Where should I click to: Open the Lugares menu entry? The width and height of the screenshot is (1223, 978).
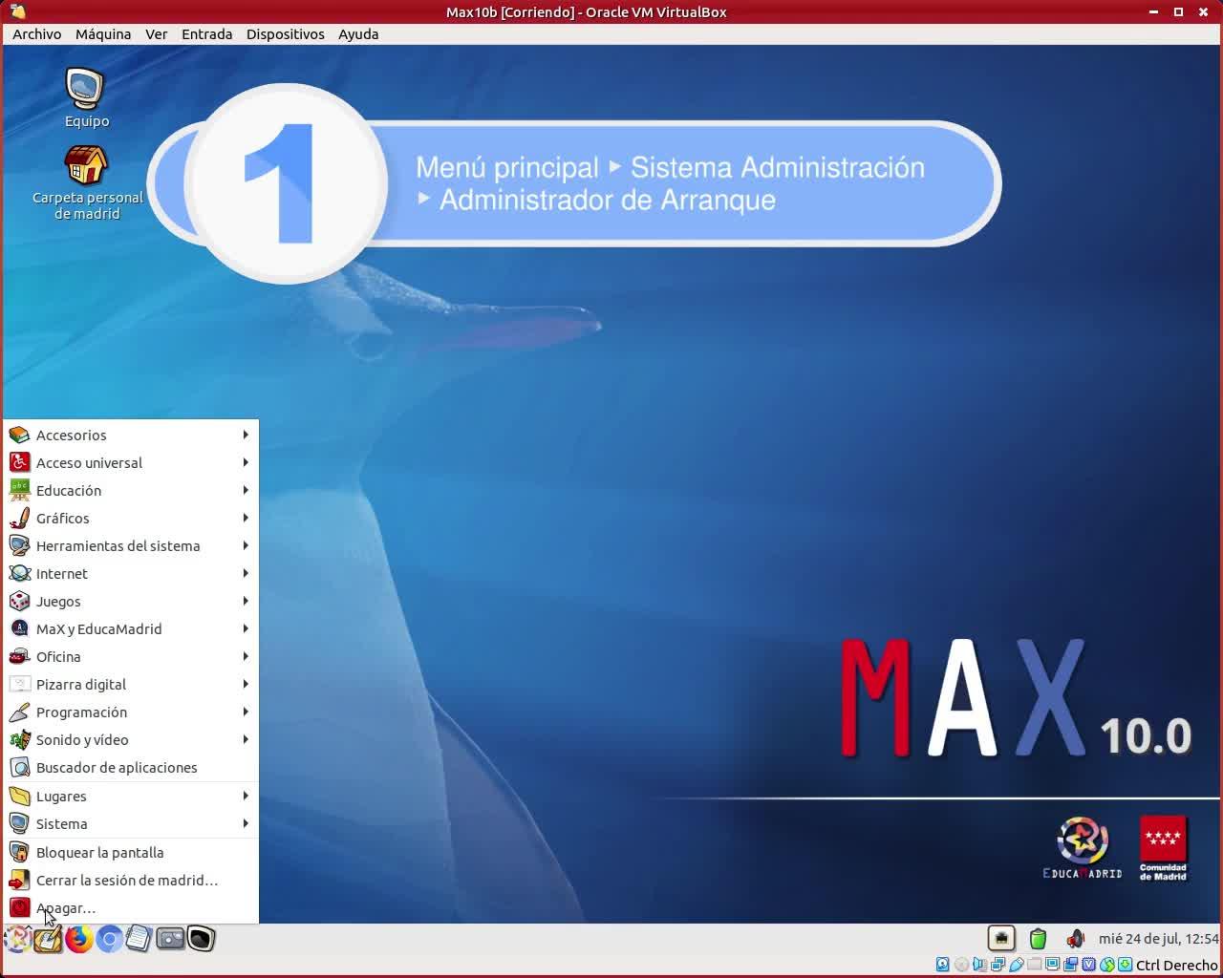131,796
